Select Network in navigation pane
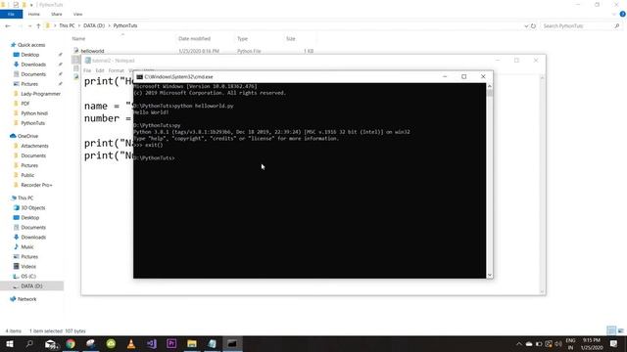The height and width of the screenshot is (352, 627). pyautogui.click(x=26, y=299)
